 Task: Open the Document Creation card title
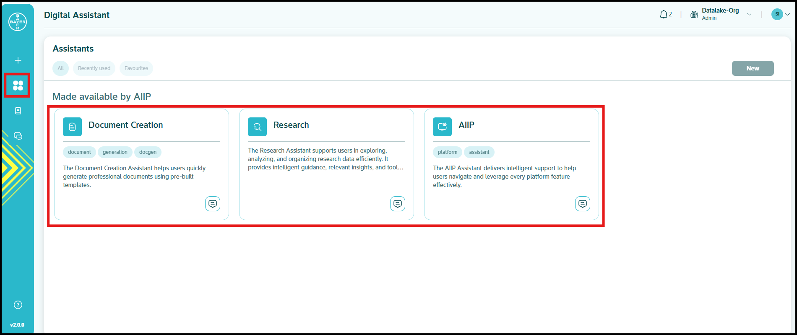[125, 125]
